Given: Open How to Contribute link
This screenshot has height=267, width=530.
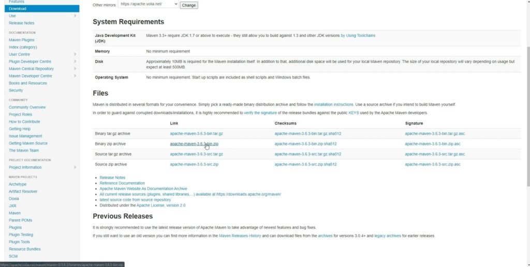Looking at the screenshot, I should click(x=24, y=122).
